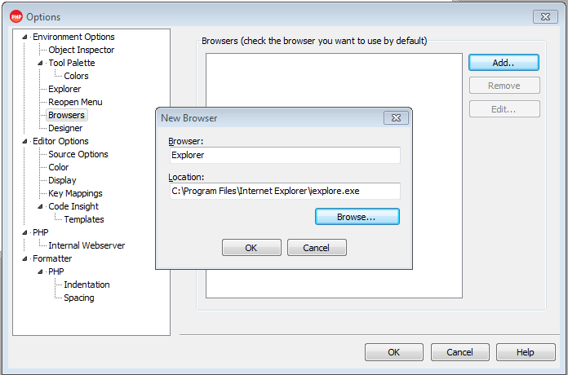The width and height of the screenshot is (568, 375).
Task: Select Editor Options in the tree
Action: coord(60,141)
